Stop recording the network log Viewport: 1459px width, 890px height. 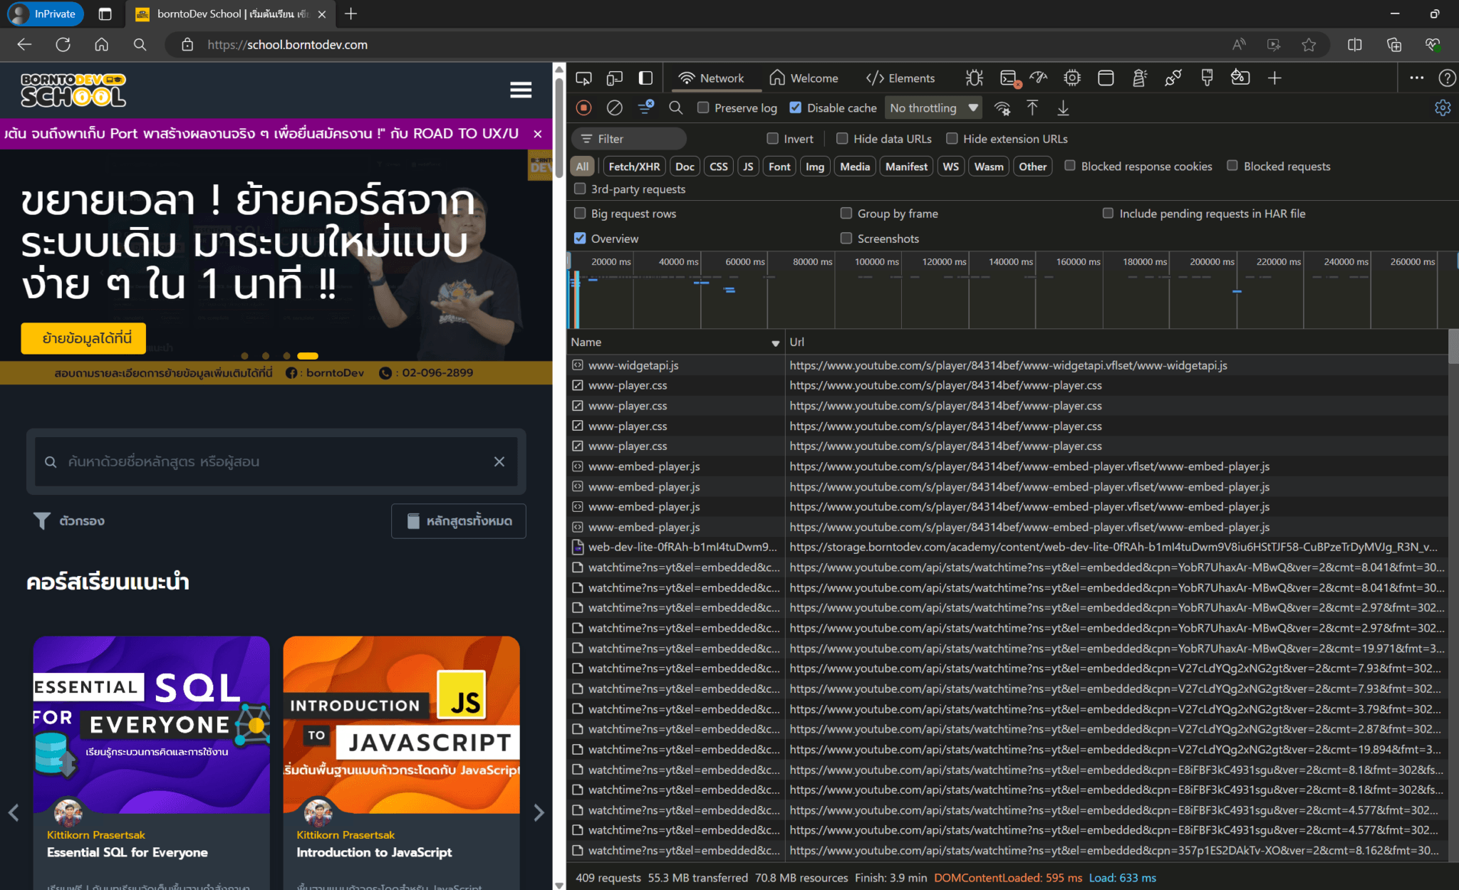(x=583, y=108)
